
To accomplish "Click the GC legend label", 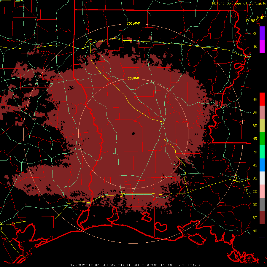I will [x=255, y=205].
